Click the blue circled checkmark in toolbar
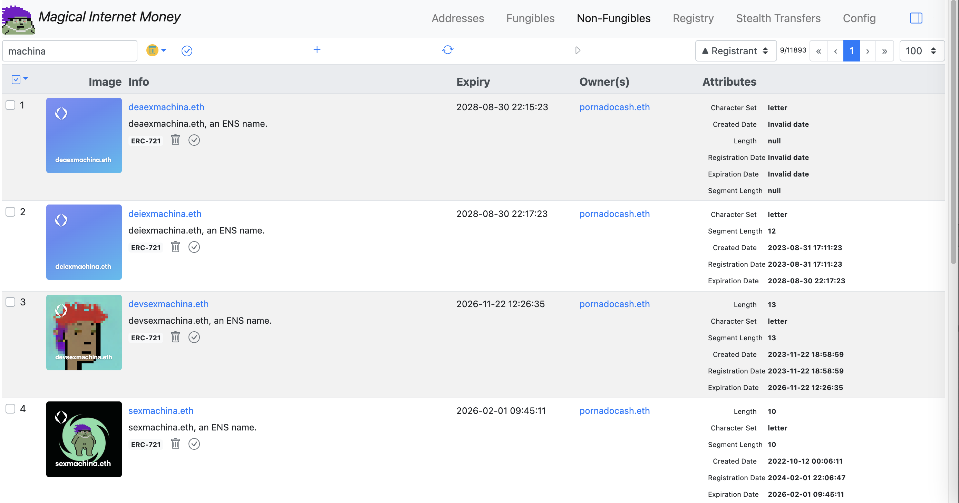The height and width of the screenshot is (503, 959). pyautogui.click(x=186, y=51)
